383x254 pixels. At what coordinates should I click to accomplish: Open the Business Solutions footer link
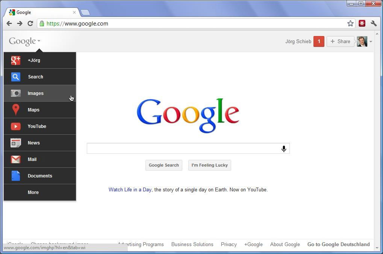click(x=192, y=245)
